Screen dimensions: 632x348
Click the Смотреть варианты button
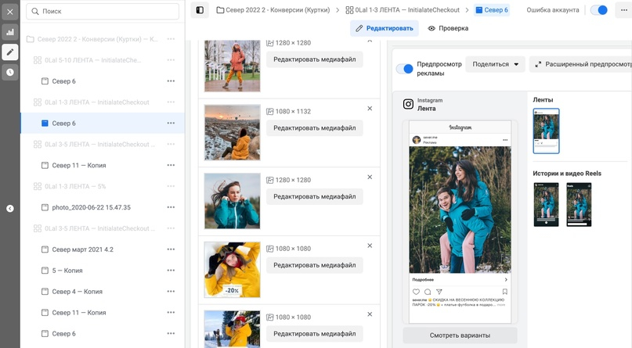click(460, 335)
